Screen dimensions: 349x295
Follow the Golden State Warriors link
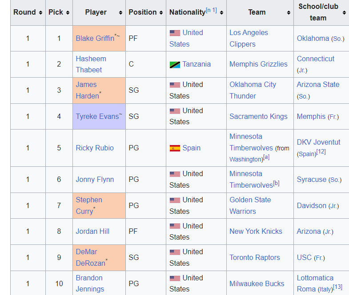(250, 205)
